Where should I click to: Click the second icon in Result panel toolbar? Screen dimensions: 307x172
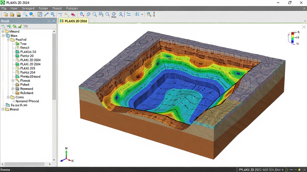(x=9, y=26)
